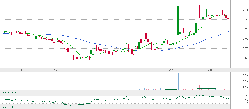
Task: Click the tall red candlestick in late June
Action: click(199, 12)
